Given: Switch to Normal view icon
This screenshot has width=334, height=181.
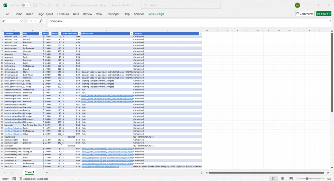Looking at the screenshot, I should click(x=274, y=179).
